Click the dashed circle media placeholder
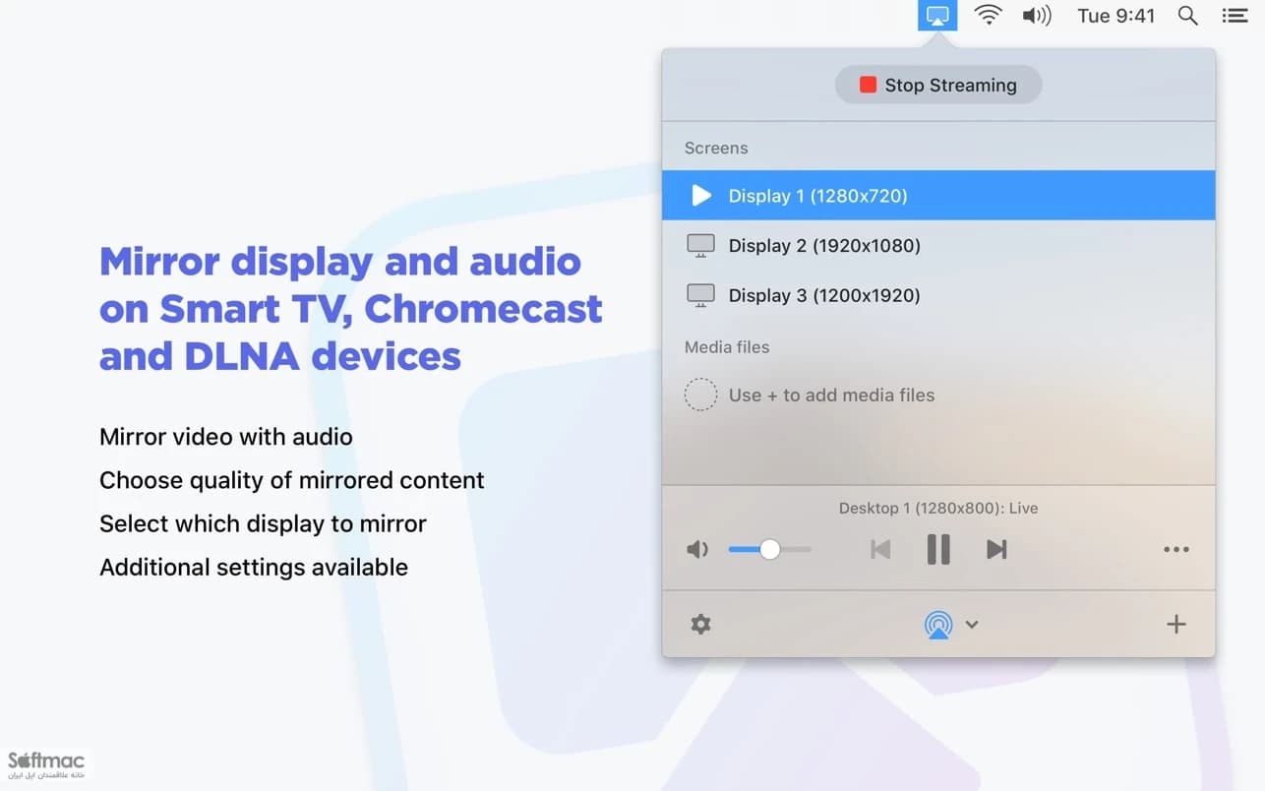This screenshot has width=1265, height=791. click(x=700, y=395)
